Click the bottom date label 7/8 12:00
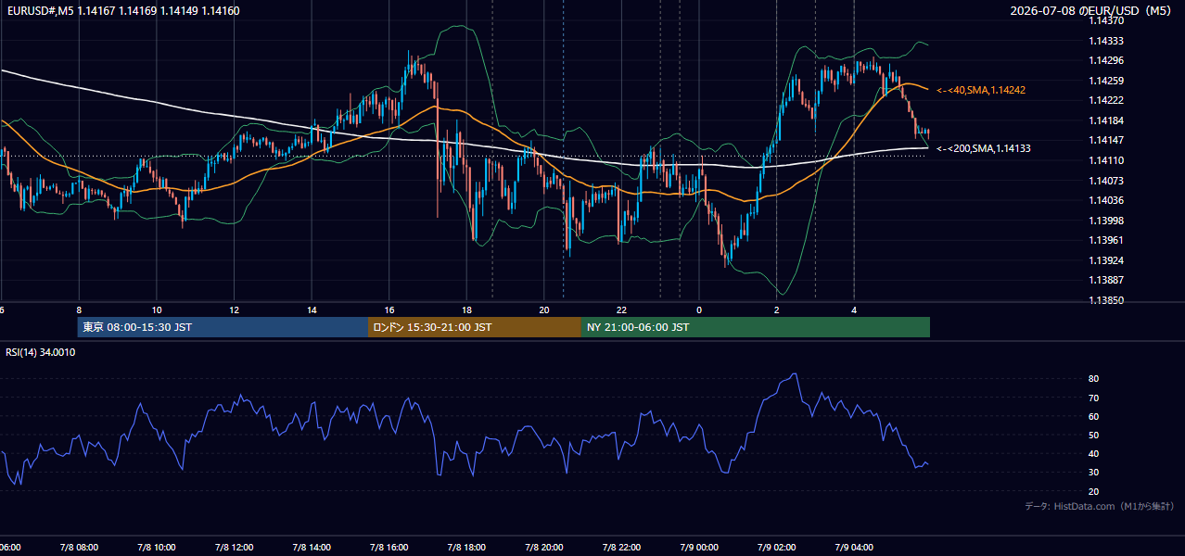Viewport: 1185px width, 556px height. pyautogui.click(x=234, y=548)
